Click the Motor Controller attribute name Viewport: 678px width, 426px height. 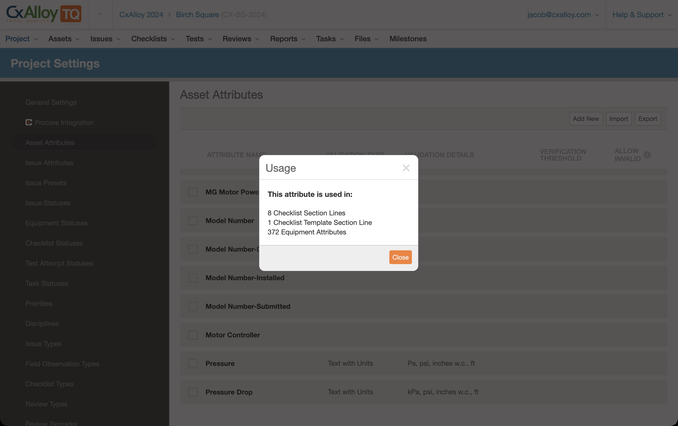tap(232, 335)
